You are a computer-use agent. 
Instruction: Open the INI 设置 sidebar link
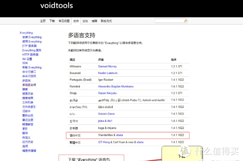[27, 59]
